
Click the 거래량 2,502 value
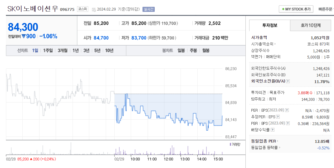[x=215, y=23]
